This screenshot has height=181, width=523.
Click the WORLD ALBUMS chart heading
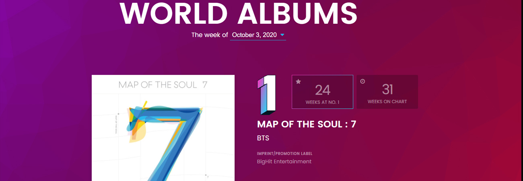pos(239,14)
